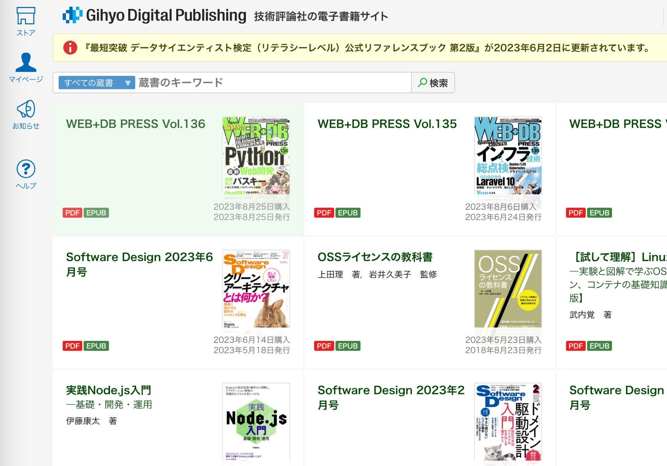Open the WEB+DB PRESS Vol.136 title link
This screenshot has height=466, width=667.
[136, 124]
